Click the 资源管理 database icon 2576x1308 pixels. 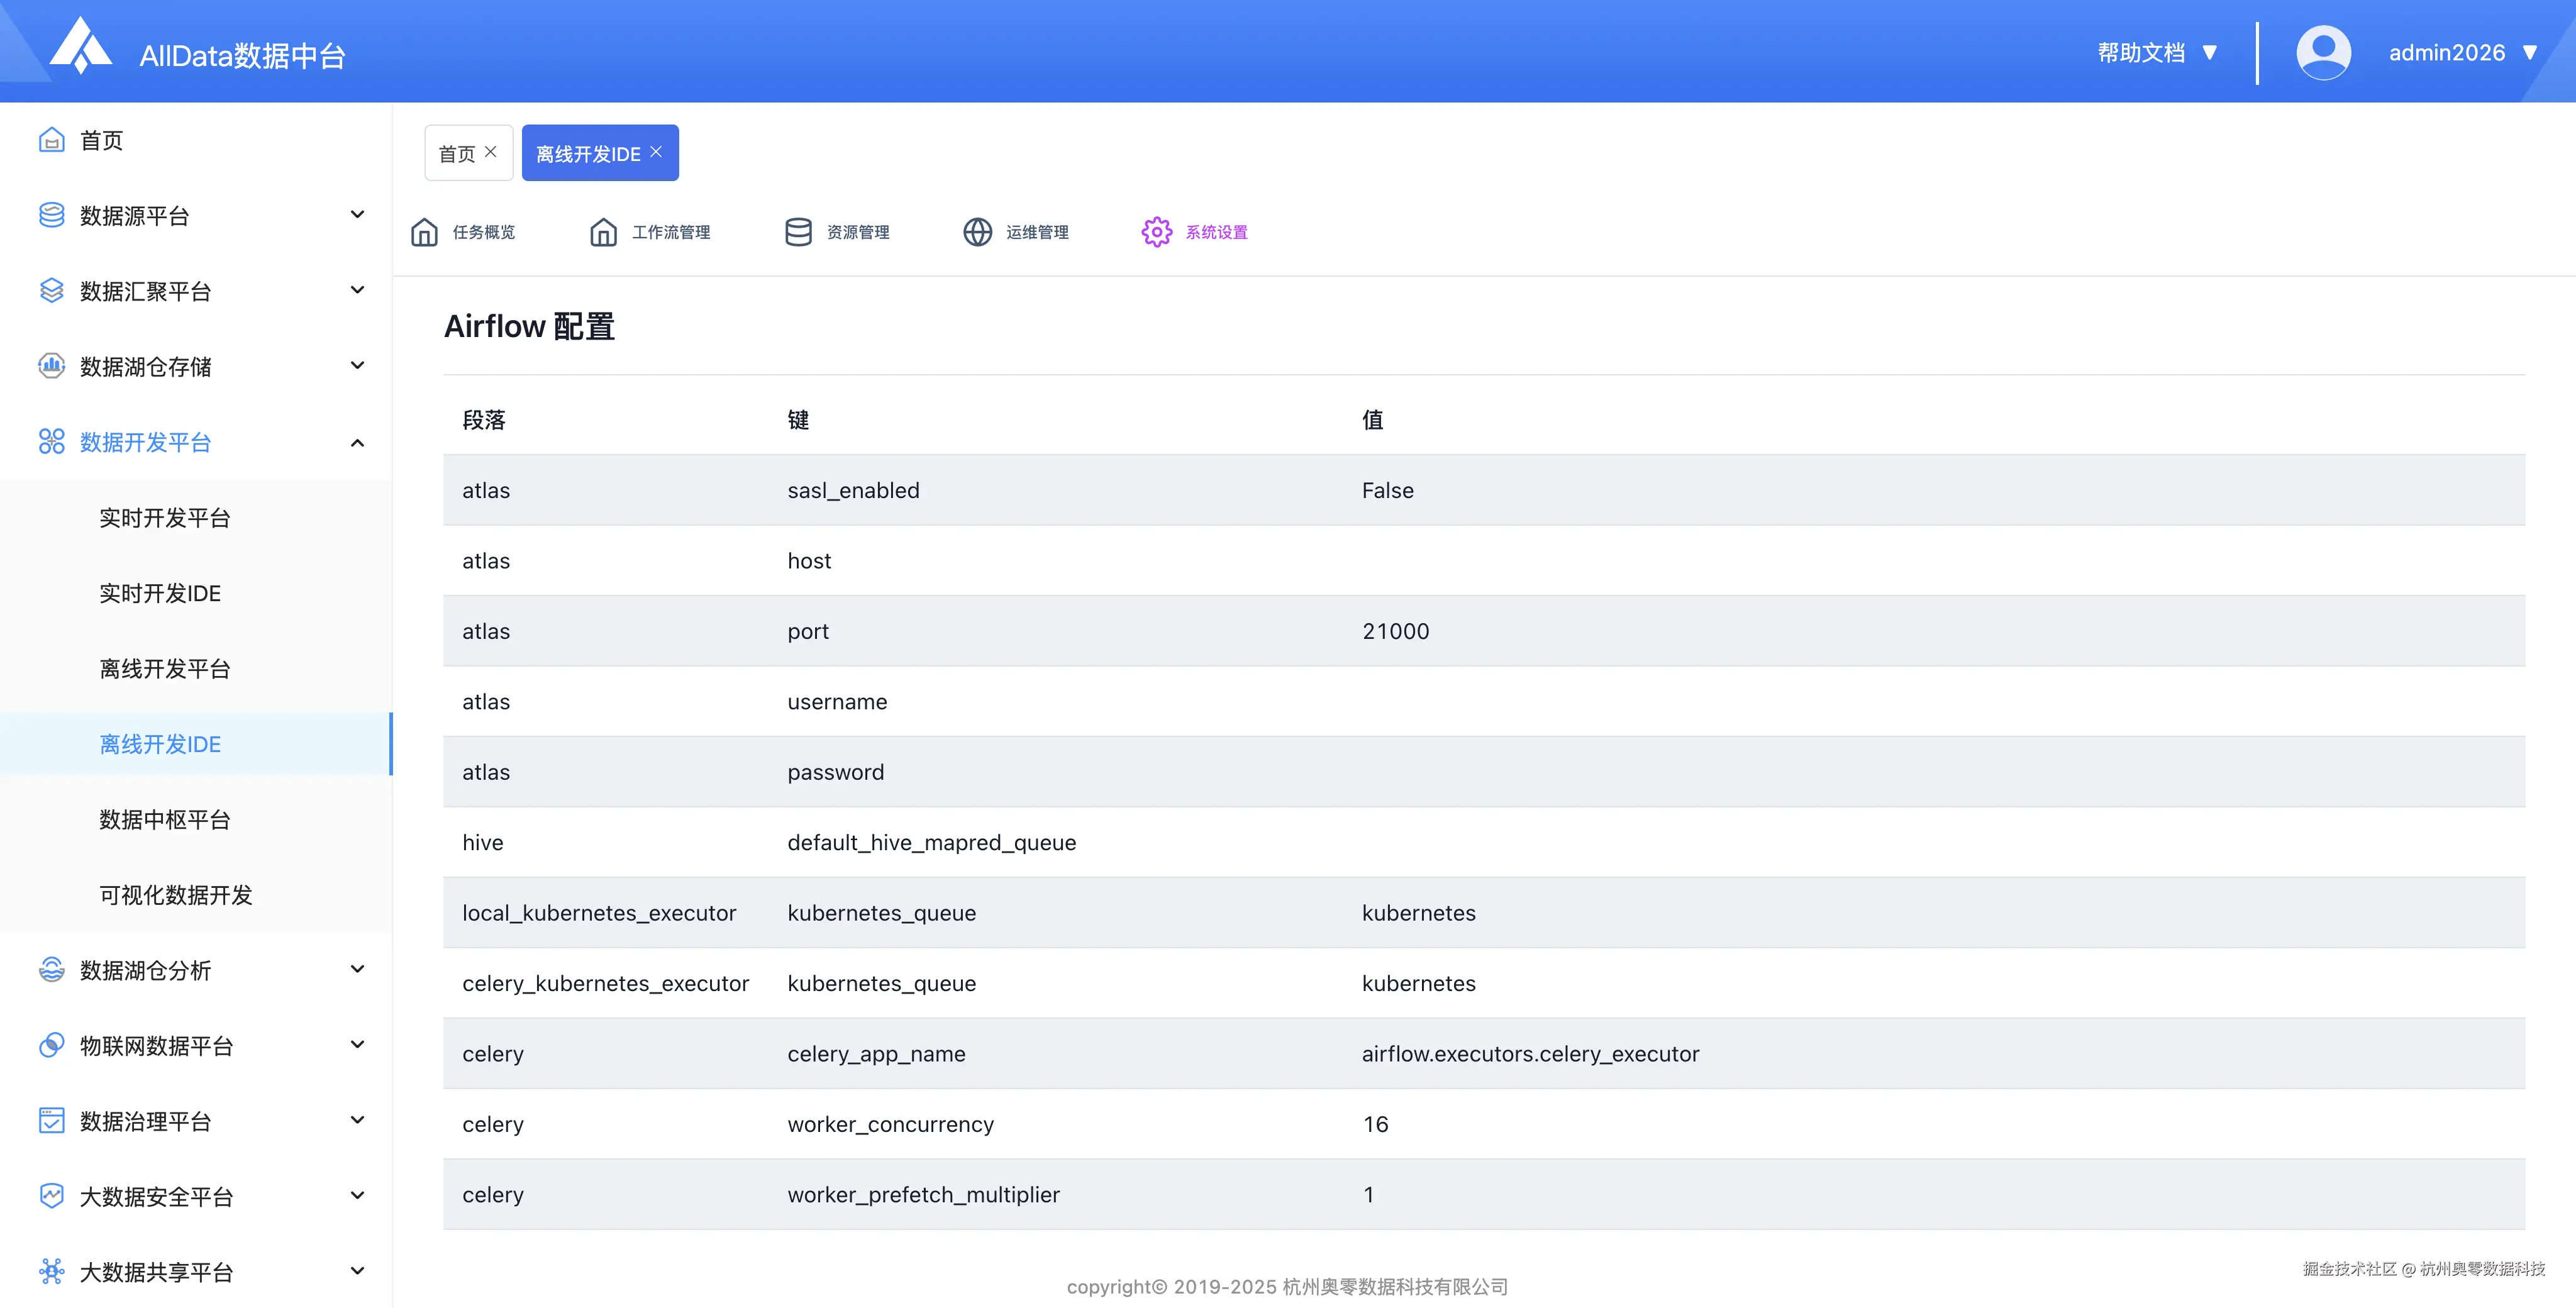tap(798, 232)
